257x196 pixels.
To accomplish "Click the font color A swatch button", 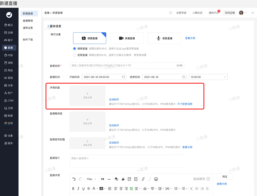I will [94, 189].
